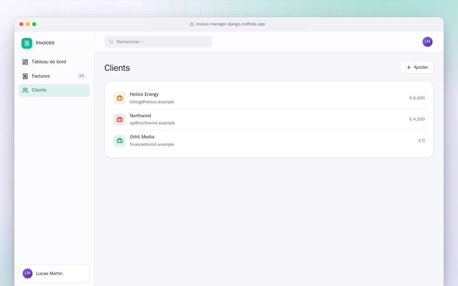Click the € 4,200 amount

point(417,119)
